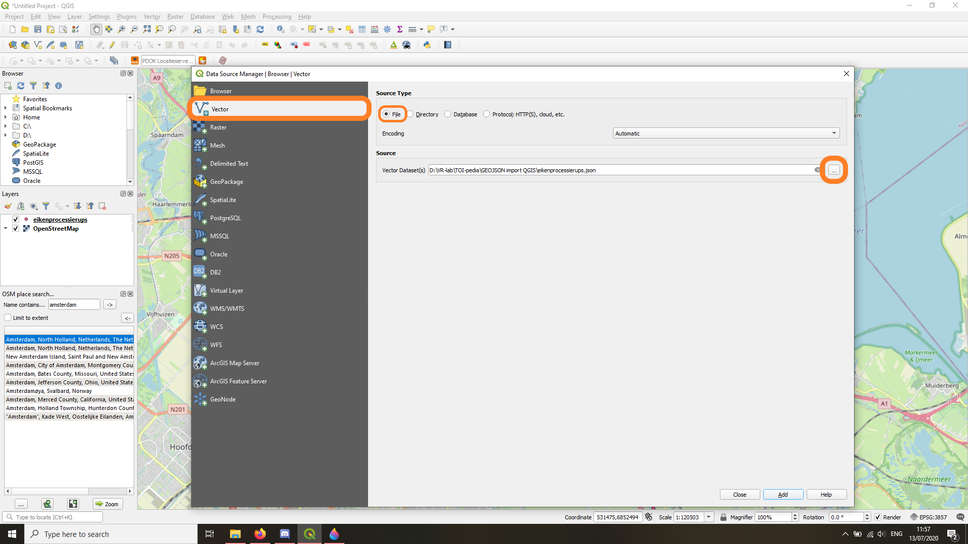Screen dimensions: 968x544
Task: Activate the Zoom In tool
Action: coord(121,29)
